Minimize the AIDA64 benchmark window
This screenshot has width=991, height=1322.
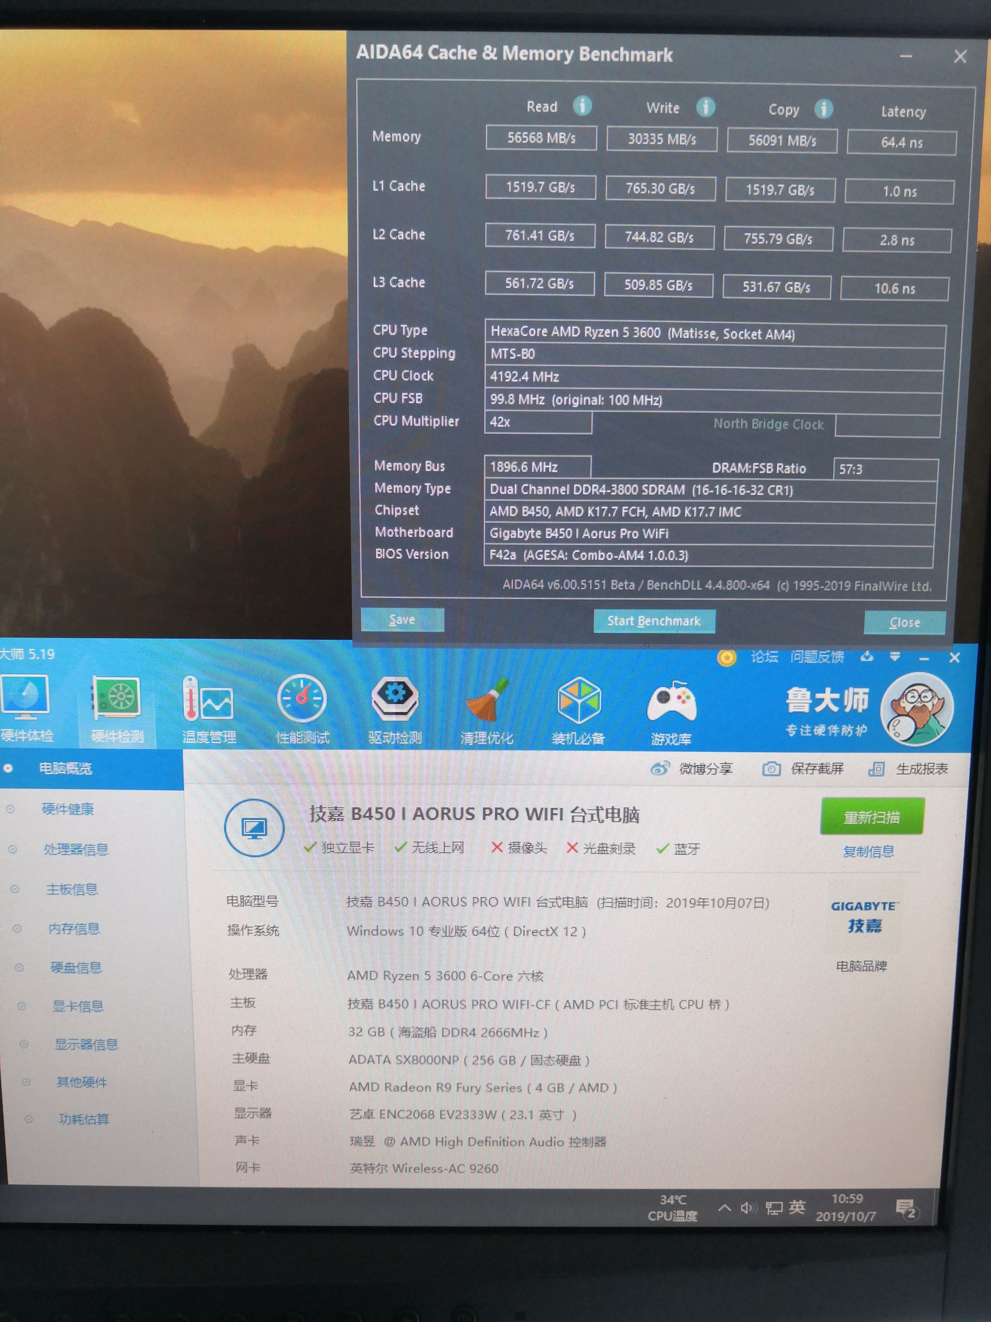(906, 57)
